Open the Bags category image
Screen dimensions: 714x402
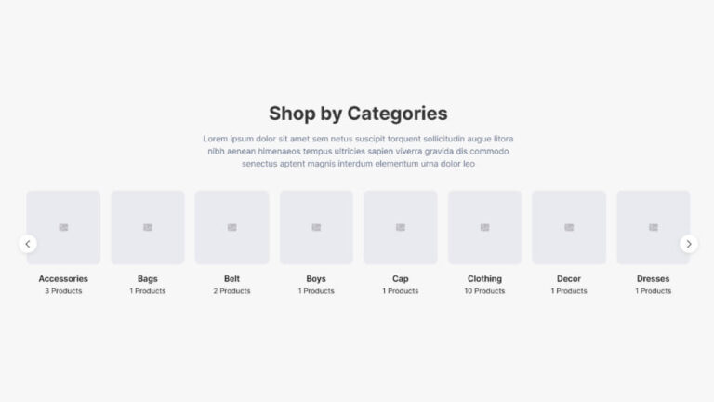[148, 227]
